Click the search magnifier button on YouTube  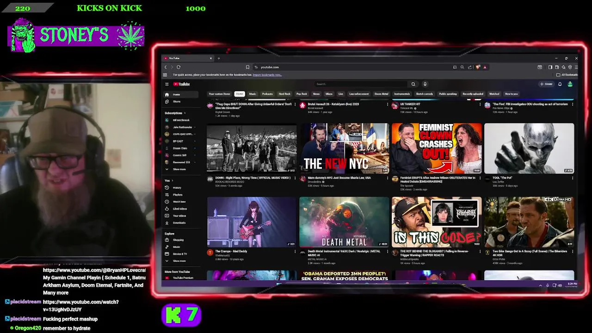click(413, 84)
